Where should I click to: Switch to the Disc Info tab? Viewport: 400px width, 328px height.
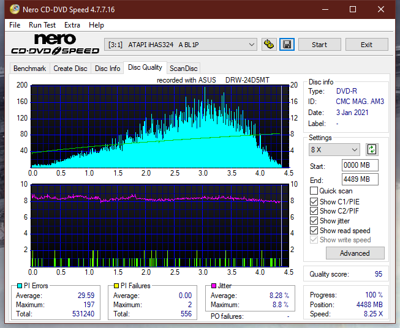coord(107,69)
